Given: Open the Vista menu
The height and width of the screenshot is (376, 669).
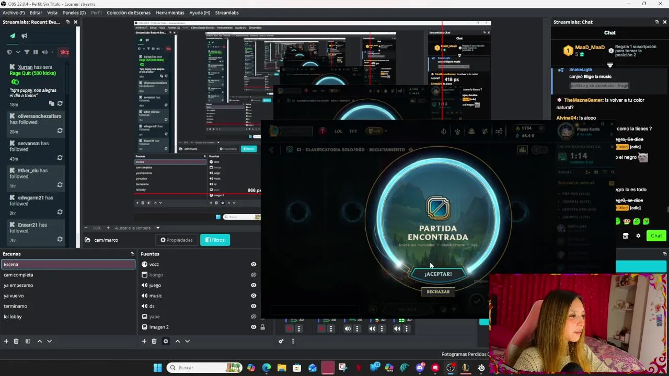Looking at the screenshot, I should coord(52,13).
